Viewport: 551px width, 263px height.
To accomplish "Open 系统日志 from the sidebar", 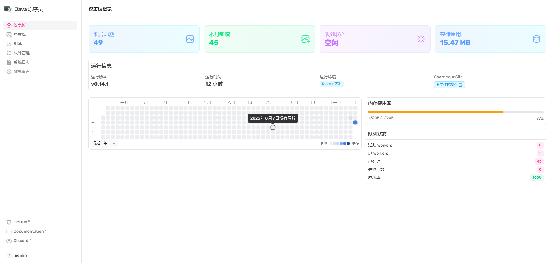I will coord(21,62).
